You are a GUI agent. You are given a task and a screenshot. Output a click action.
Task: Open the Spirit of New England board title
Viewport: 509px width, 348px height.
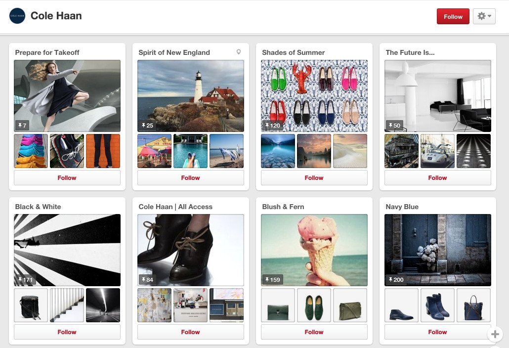(174, 52)
